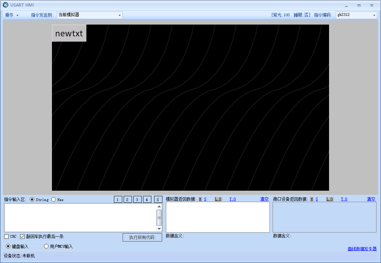Click the USART HMI icon in title bar

(x=5, y=5)
